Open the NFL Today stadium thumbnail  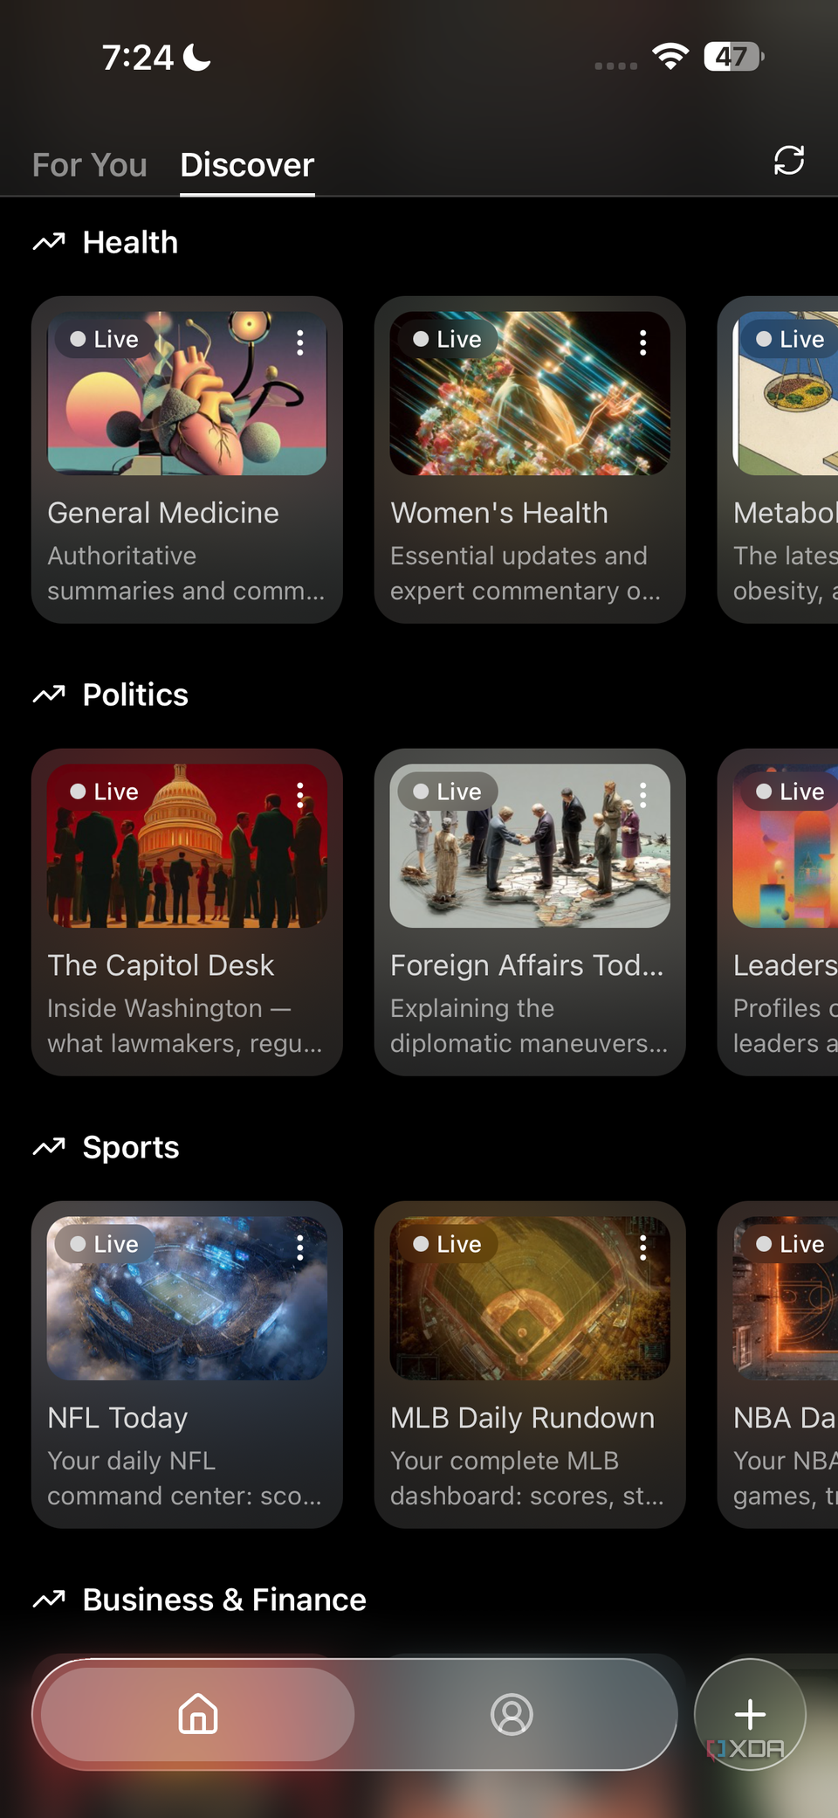(x=187, y=1298)
